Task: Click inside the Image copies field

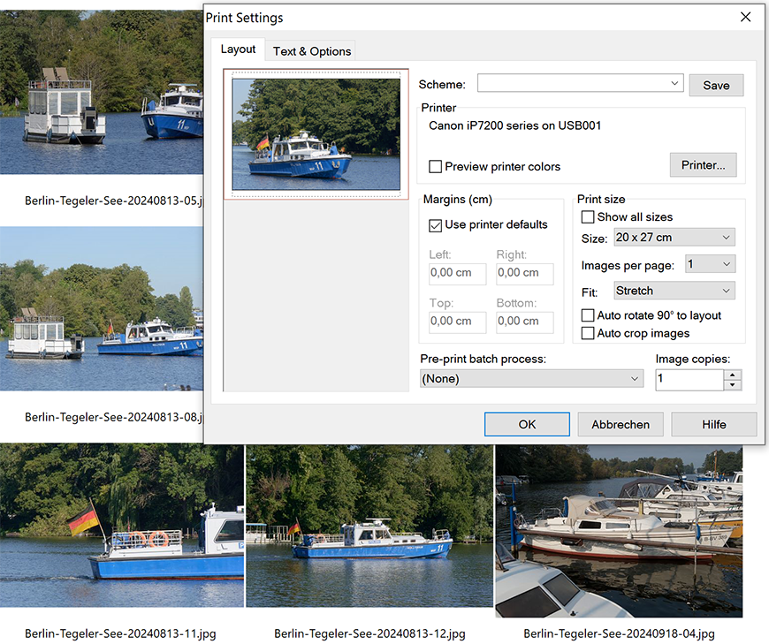Action: click(689, 380)
